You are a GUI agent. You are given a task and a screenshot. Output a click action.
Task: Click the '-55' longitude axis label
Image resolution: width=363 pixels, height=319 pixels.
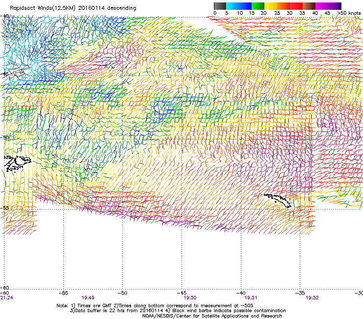63,293
